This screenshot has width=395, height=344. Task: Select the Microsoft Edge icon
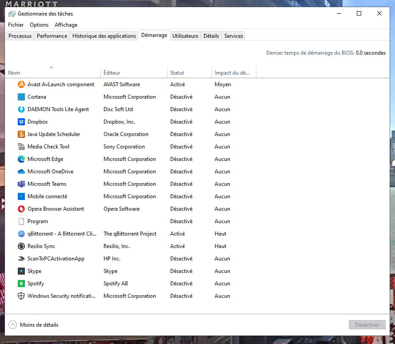21,159
